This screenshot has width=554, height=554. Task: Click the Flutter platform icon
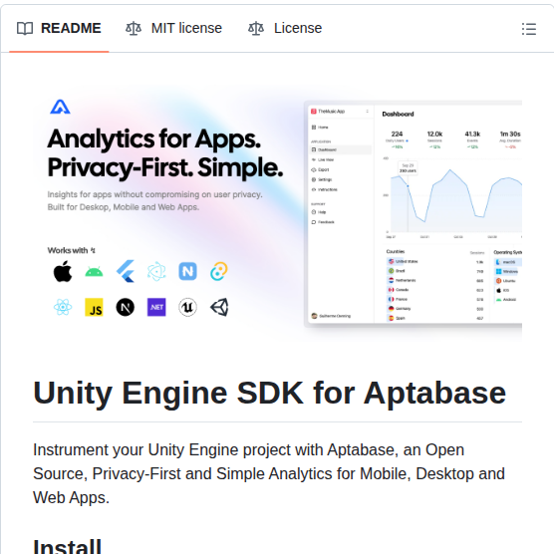point(126,271)
